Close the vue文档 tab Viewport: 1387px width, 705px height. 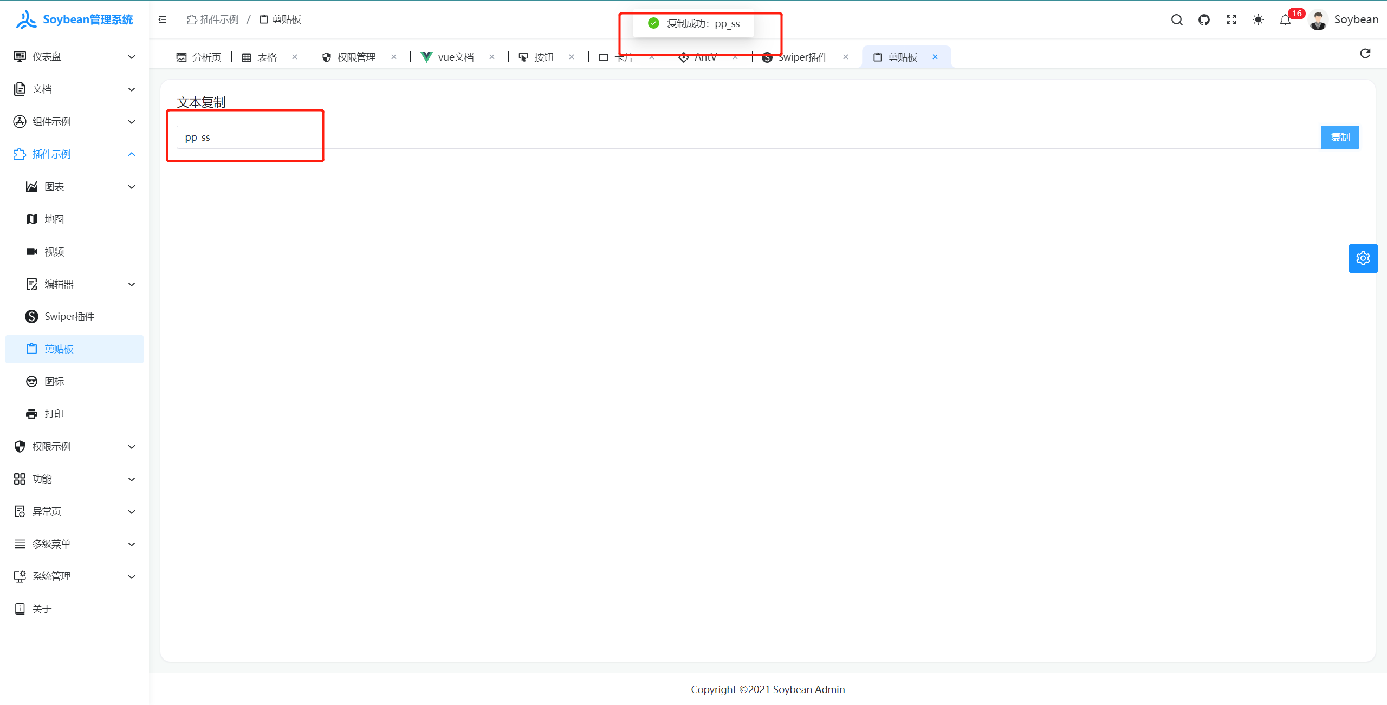pyautogui.click(x=492, y=57)
